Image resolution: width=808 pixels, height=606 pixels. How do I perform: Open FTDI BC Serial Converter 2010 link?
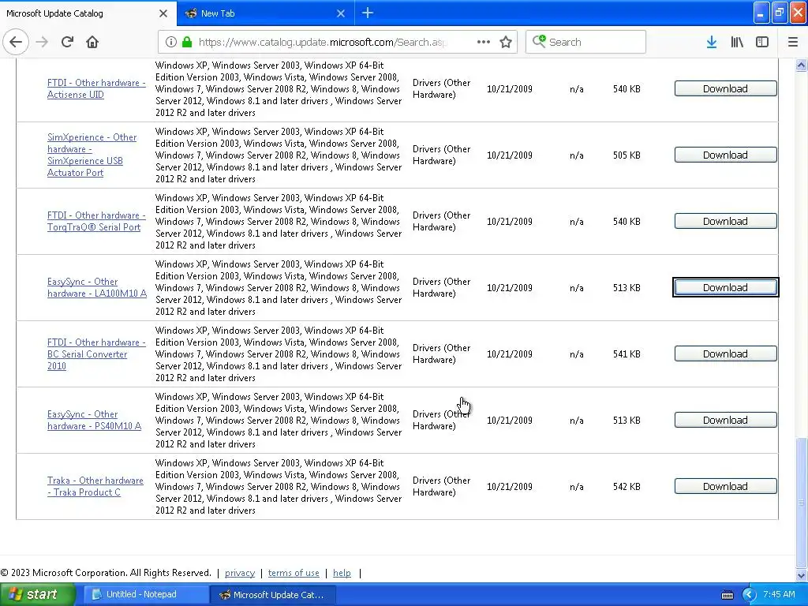point(96,354)
